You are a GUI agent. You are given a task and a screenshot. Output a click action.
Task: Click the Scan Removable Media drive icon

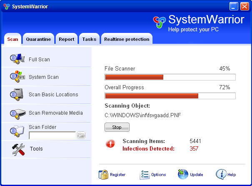[17, 114]
